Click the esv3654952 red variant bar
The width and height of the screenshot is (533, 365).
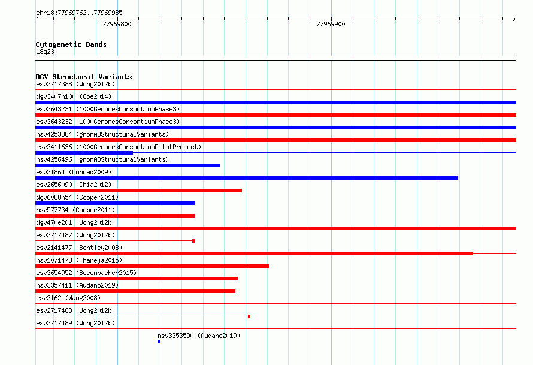[137, 279]
